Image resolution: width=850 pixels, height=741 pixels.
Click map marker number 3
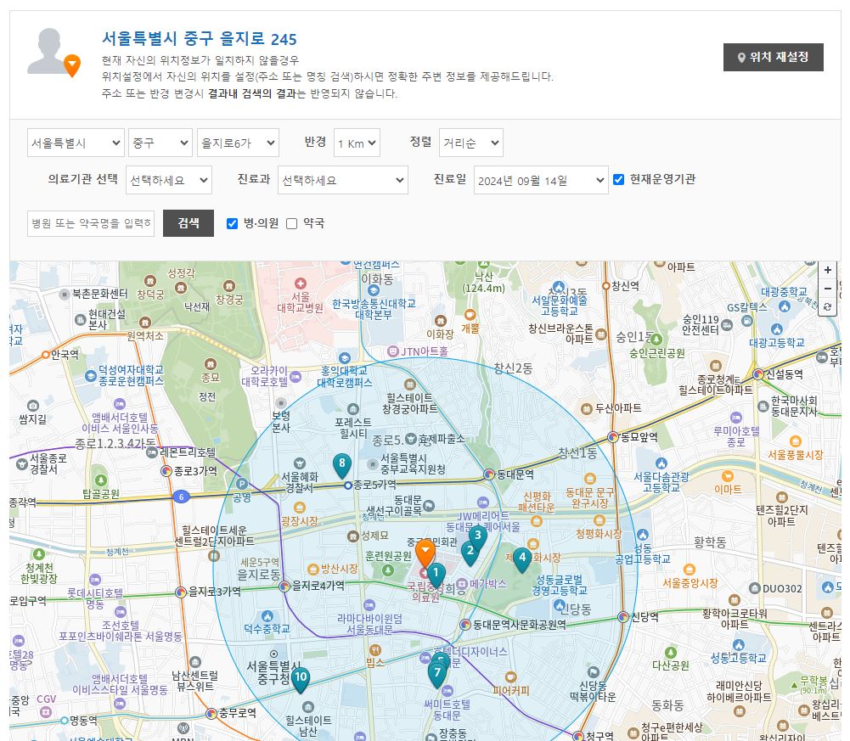pyautogui.click(x=477, y=537)
